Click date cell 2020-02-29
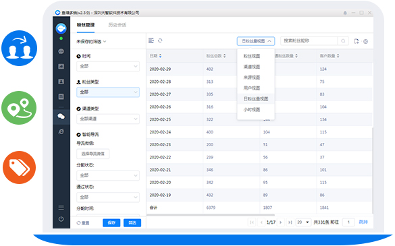This screenshot has height=246, width=395. pos(160,69)
